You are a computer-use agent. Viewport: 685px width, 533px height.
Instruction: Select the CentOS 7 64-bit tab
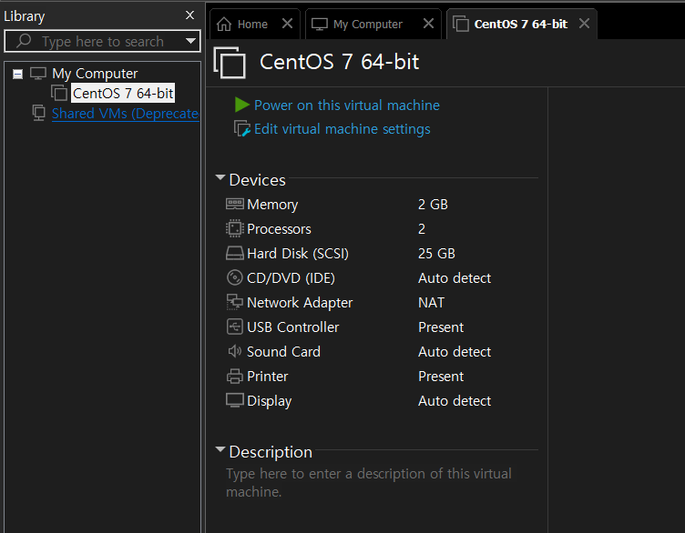pos(522,24)
